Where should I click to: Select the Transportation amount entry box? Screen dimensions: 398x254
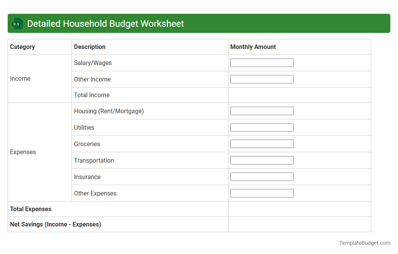coord(262,160)
